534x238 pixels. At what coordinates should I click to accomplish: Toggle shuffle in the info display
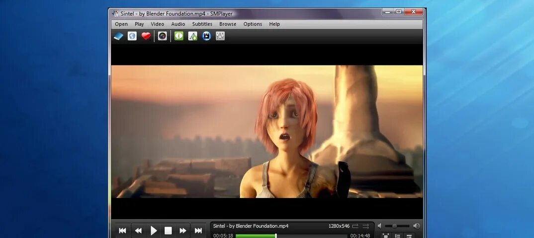point(366,226)
